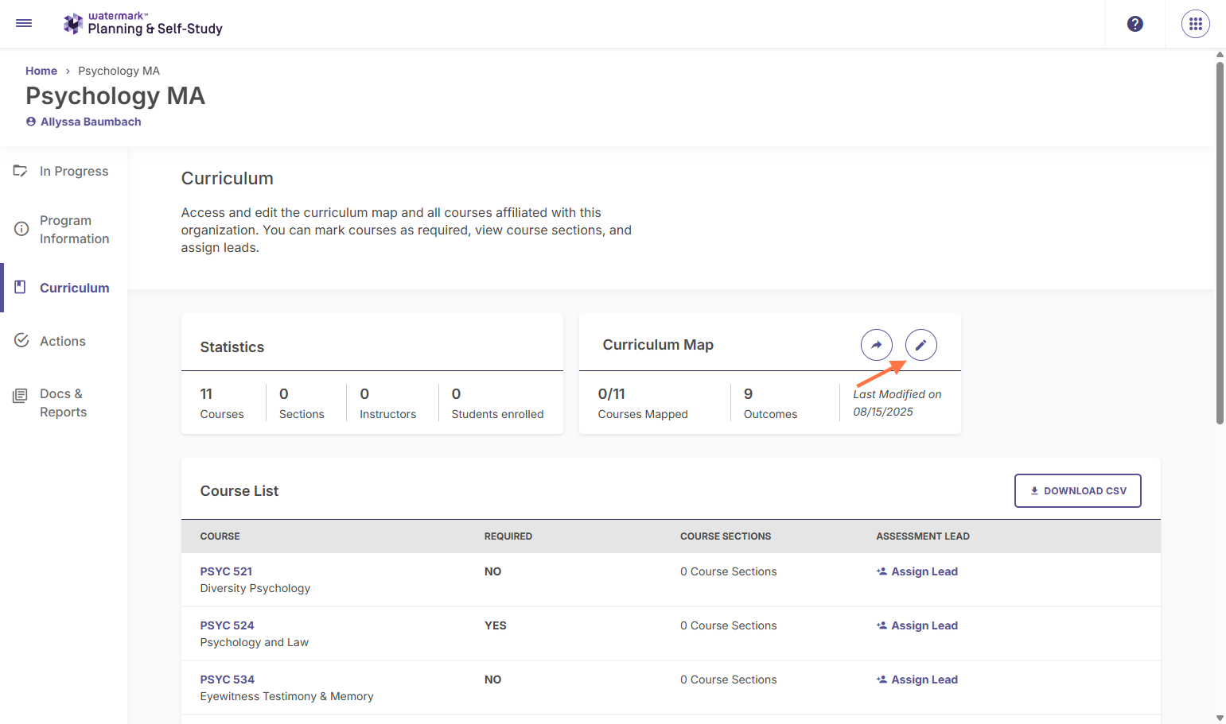Image resolution: width=1226 pixels, height=724 pixels.
Task: Download the course list as CSV
Action: click(x=1078, y=491)
